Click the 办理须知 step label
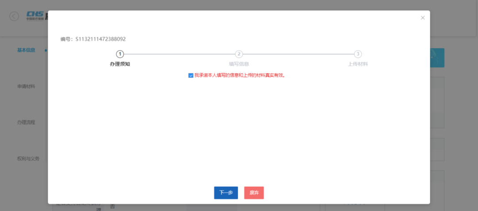This screenshot has height=211, width=478. [119, 64]
